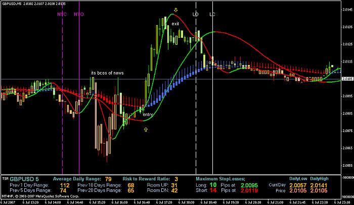Click the Prev 10 Days Range value 68

click(130, 185)
